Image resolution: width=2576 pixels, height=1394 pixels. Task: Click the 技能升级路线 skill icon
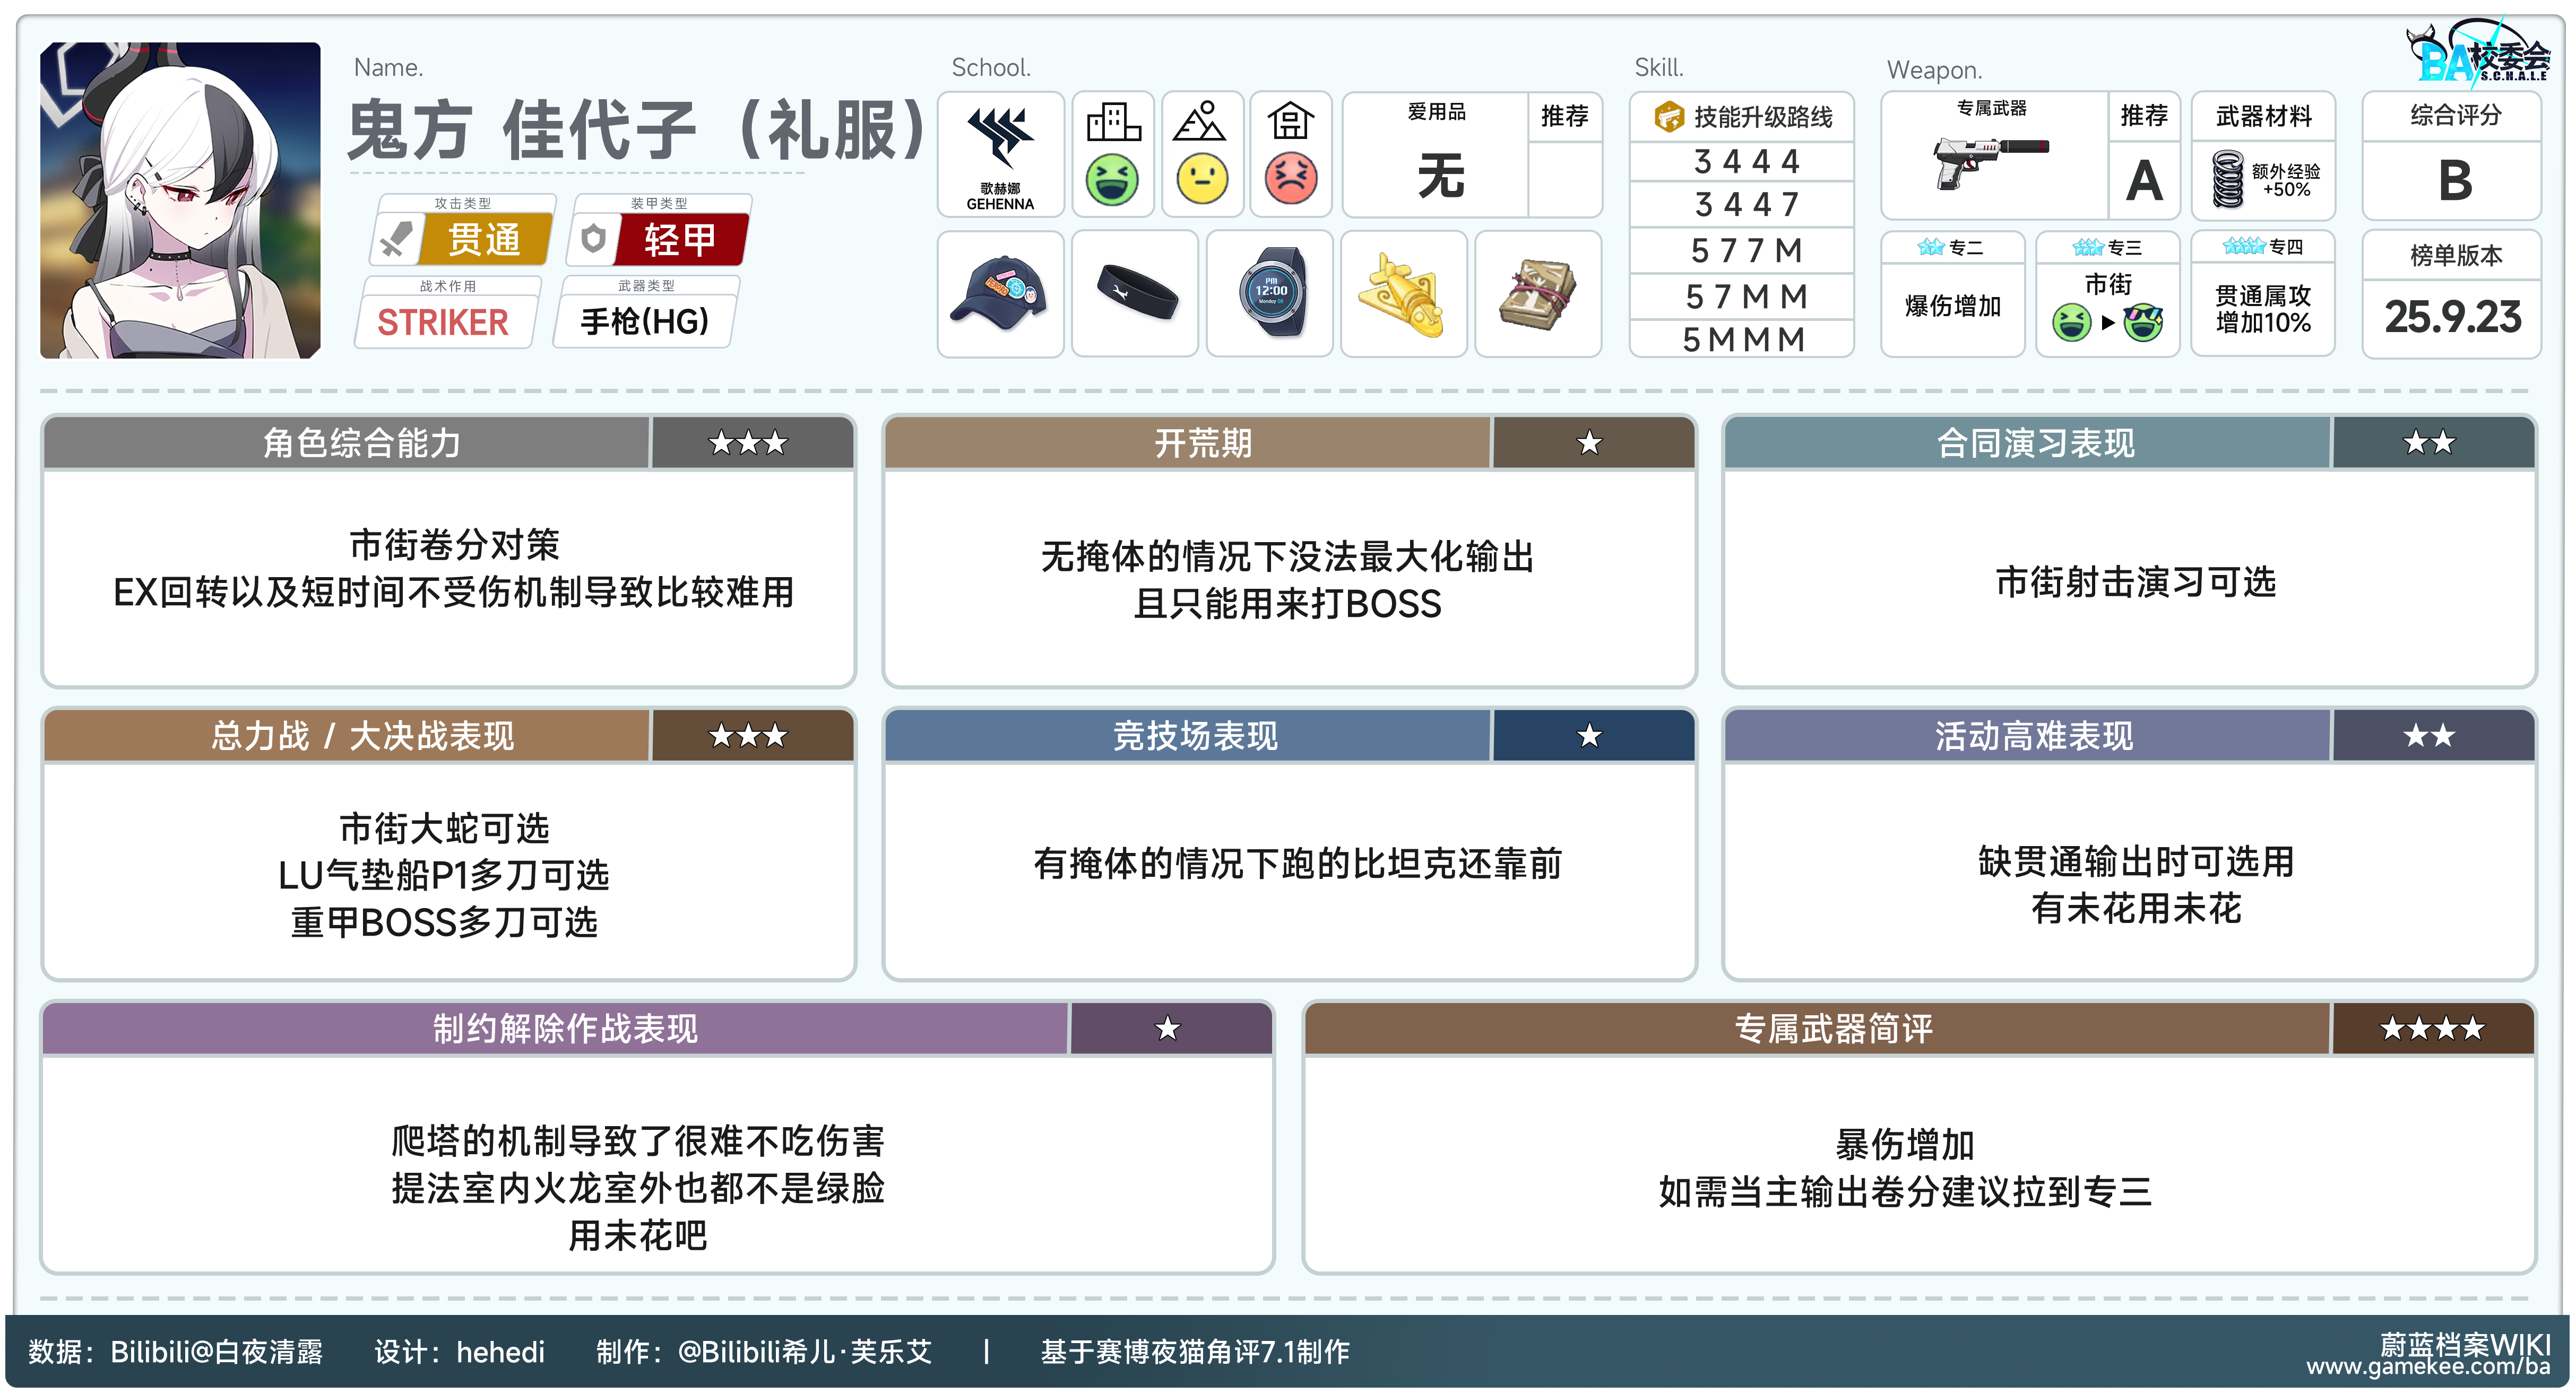(x=1669, y=117)
